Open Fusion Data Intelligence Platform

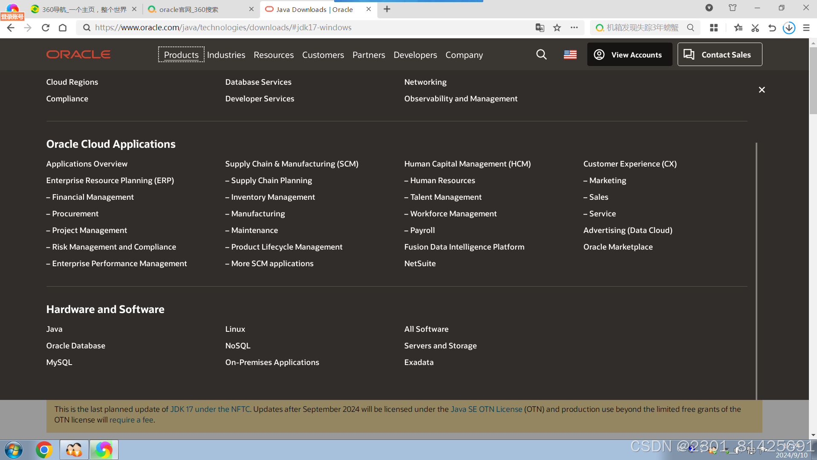pos(464,247)
